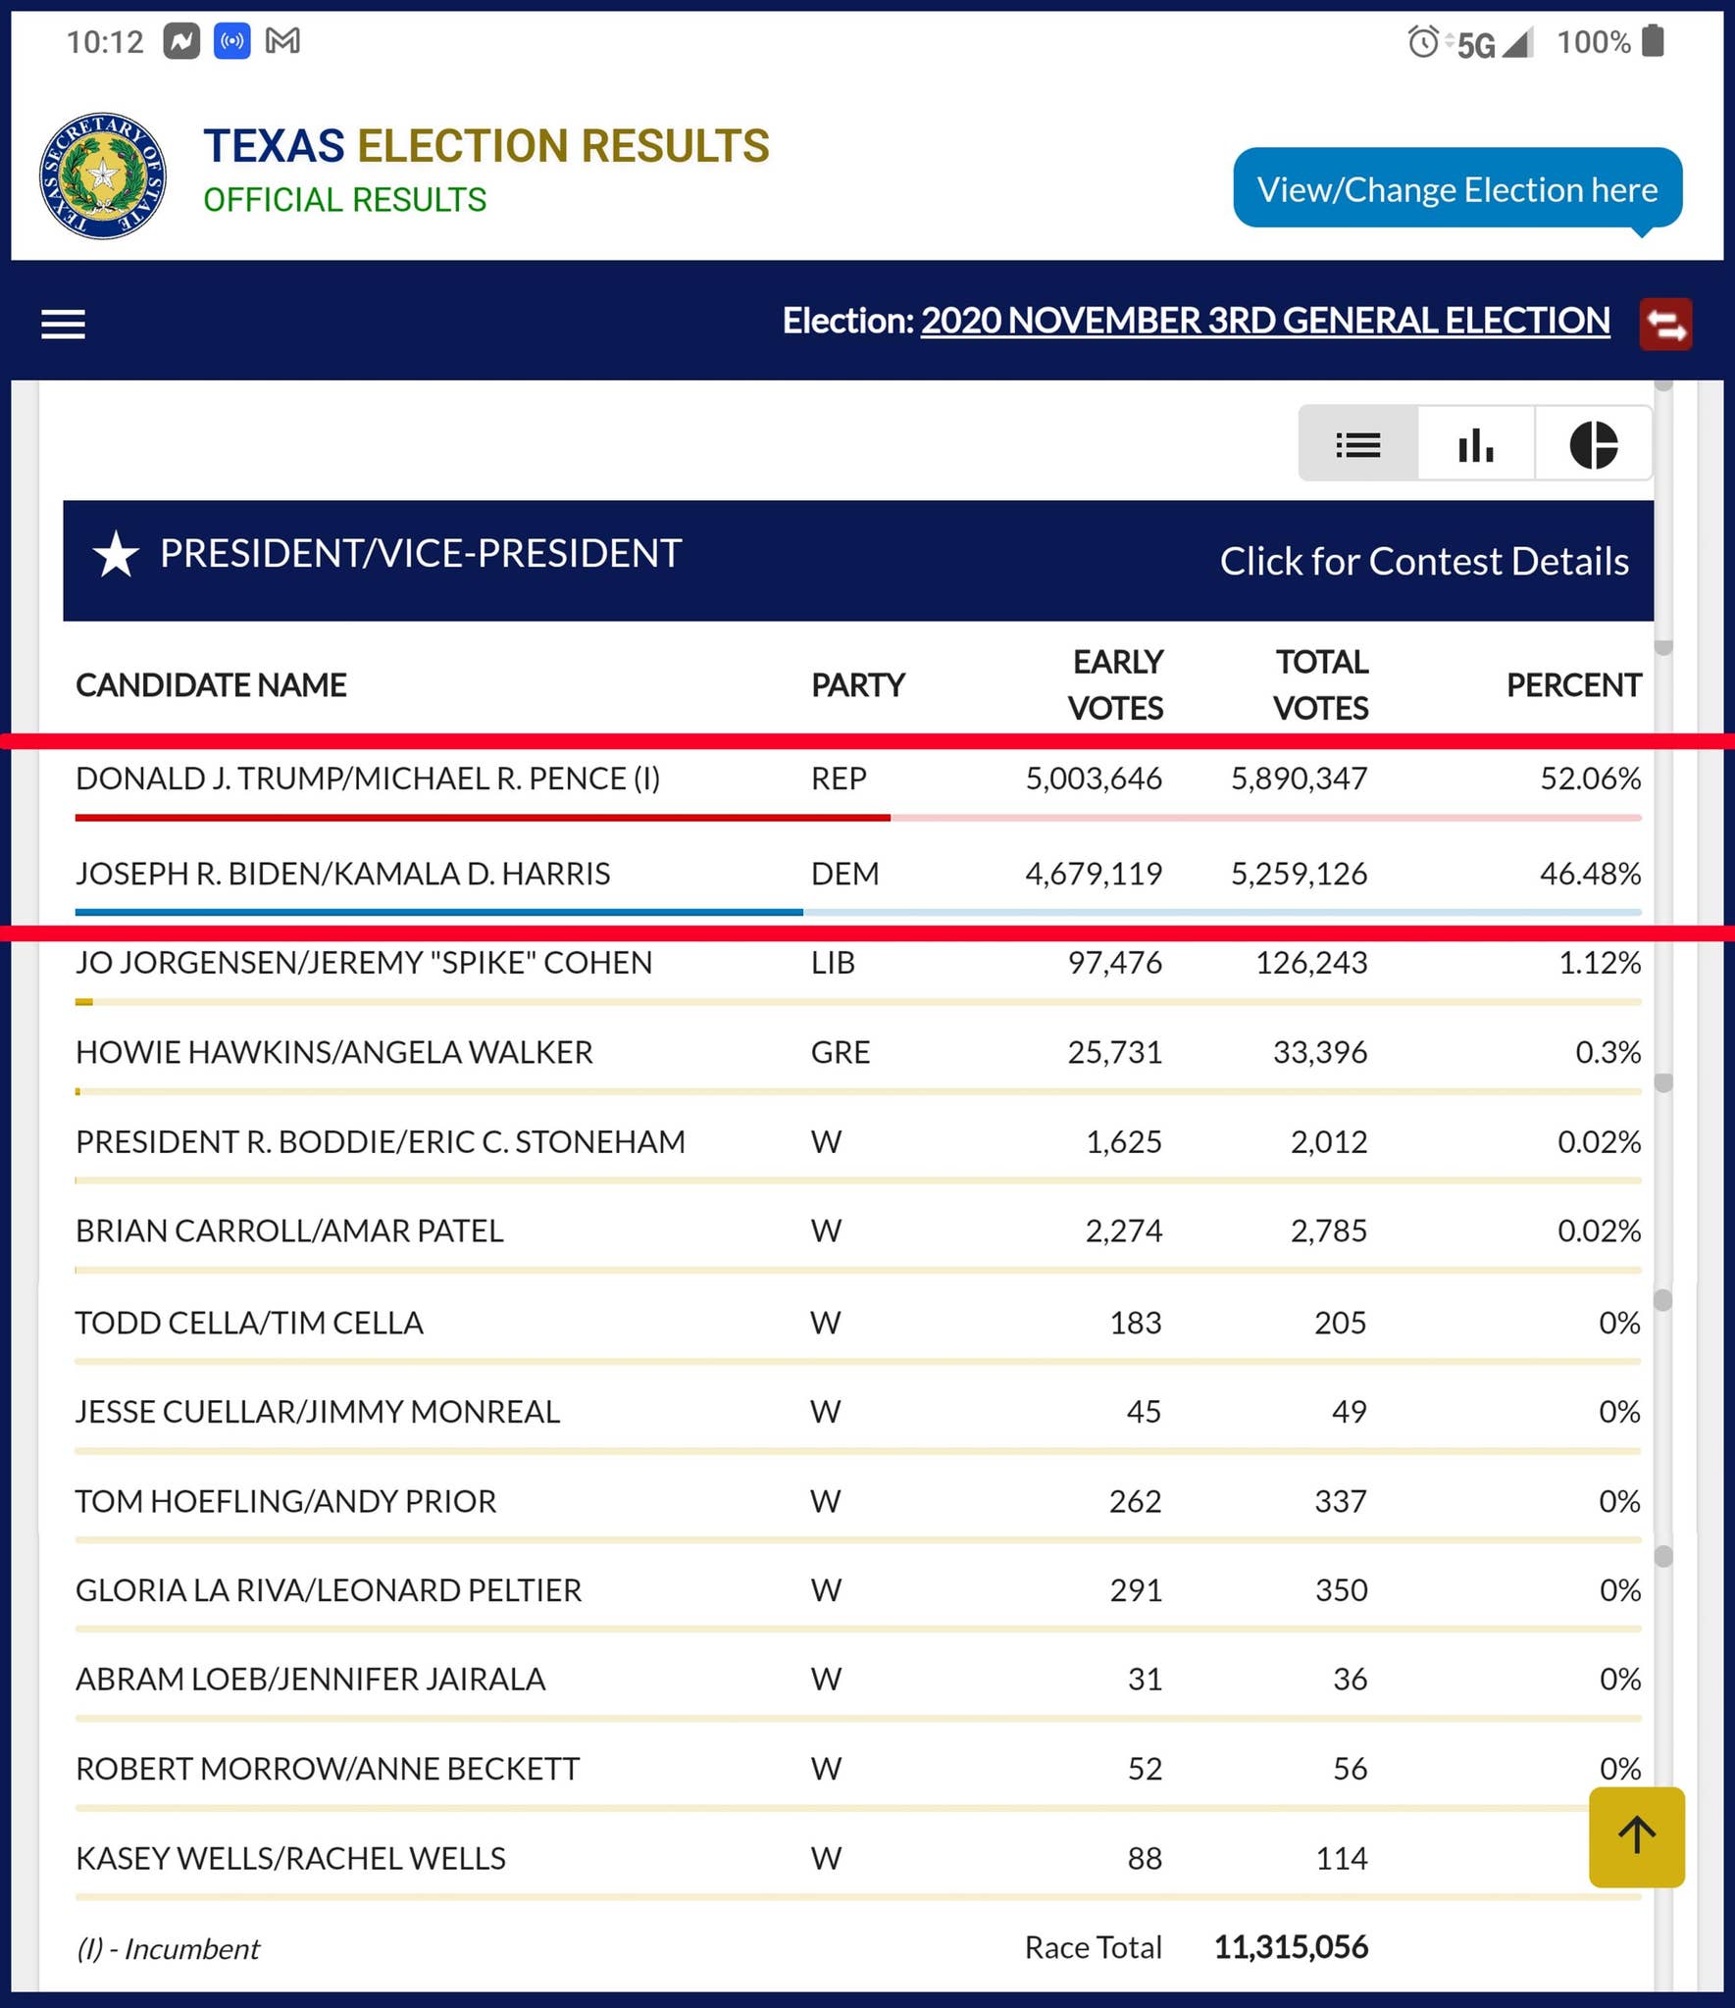1735x2008 pixels.
Task: Switch to bar chart view
Action: tap(1476, 444)
